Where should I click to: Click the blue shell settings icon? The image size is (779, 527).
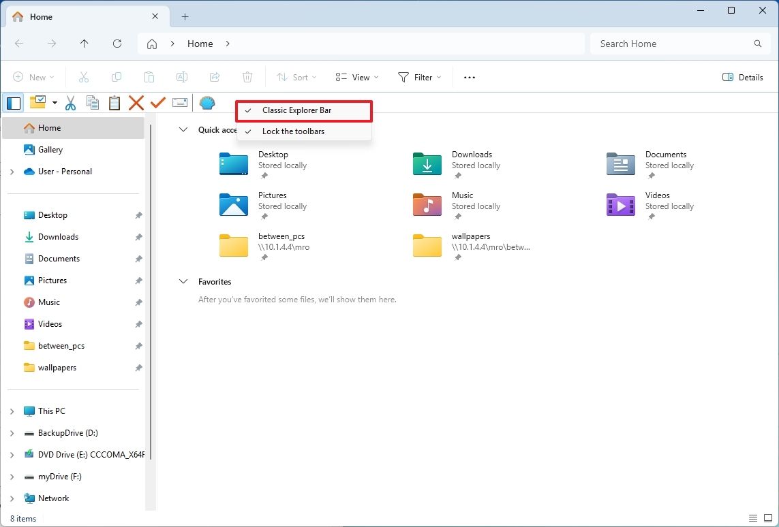click(x=207, y=102)
